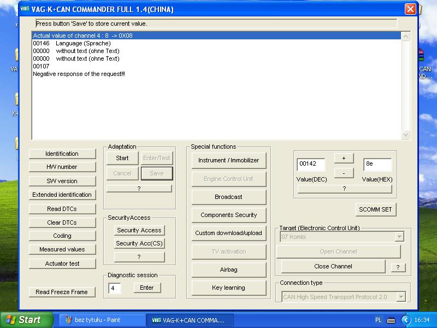Save the current adaptation value

(157, 173)
